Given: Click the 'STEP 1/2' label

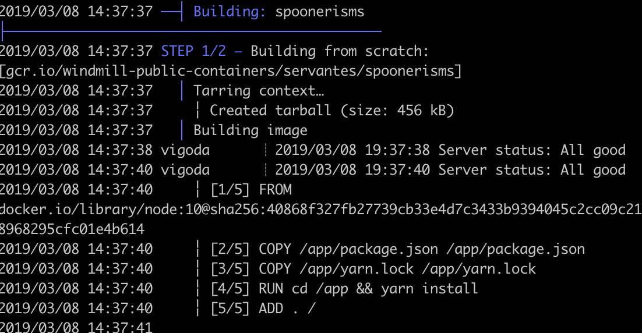Looking at the screenshot, I should pos(193,51).
